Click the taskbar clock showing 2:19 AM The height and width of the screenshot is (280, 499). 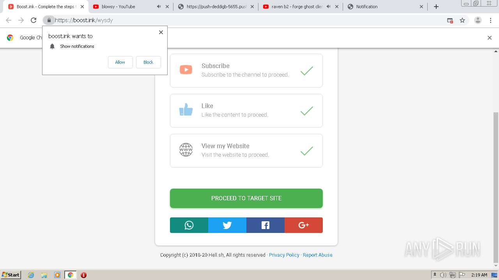point(479,275)
